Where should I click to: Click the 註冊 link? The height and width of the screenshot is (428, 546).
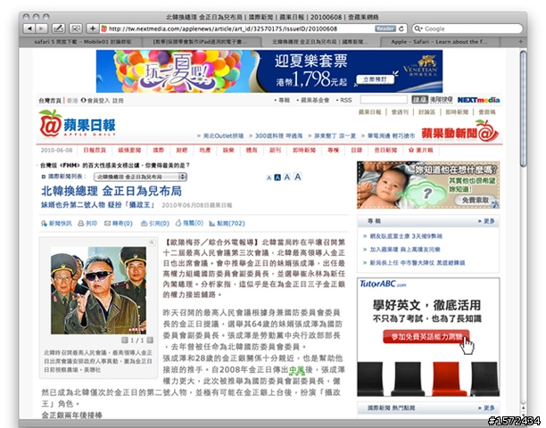point(118,101)
